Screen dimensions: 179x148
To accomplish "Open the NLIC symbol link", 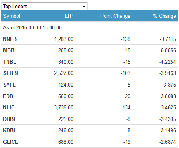I will coord(9,107).
